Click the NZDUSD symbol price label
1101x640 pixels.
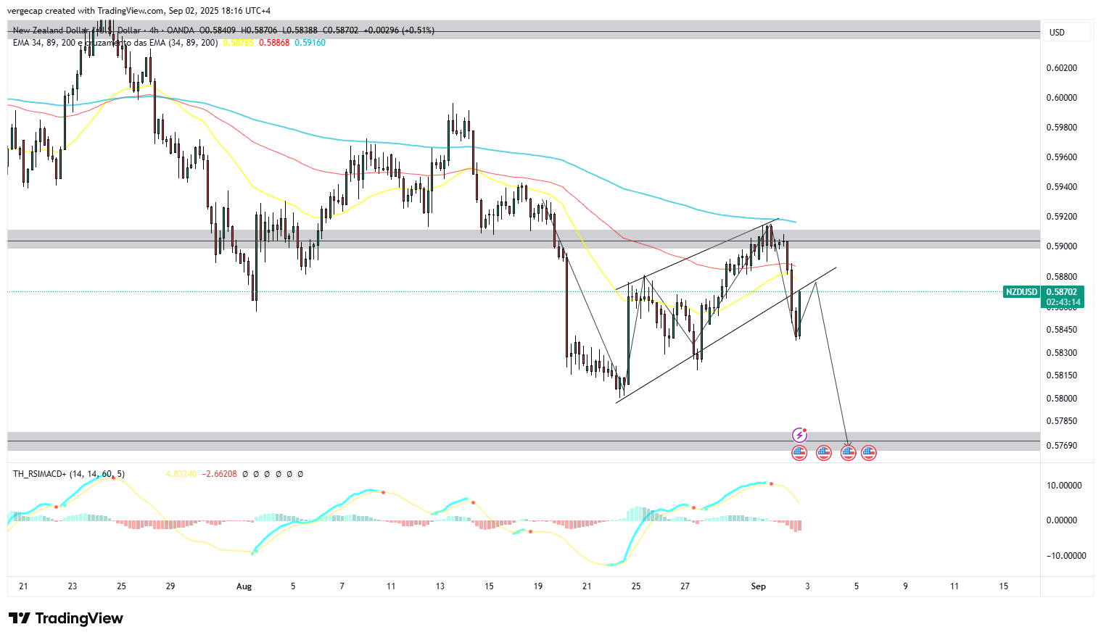1021,291
